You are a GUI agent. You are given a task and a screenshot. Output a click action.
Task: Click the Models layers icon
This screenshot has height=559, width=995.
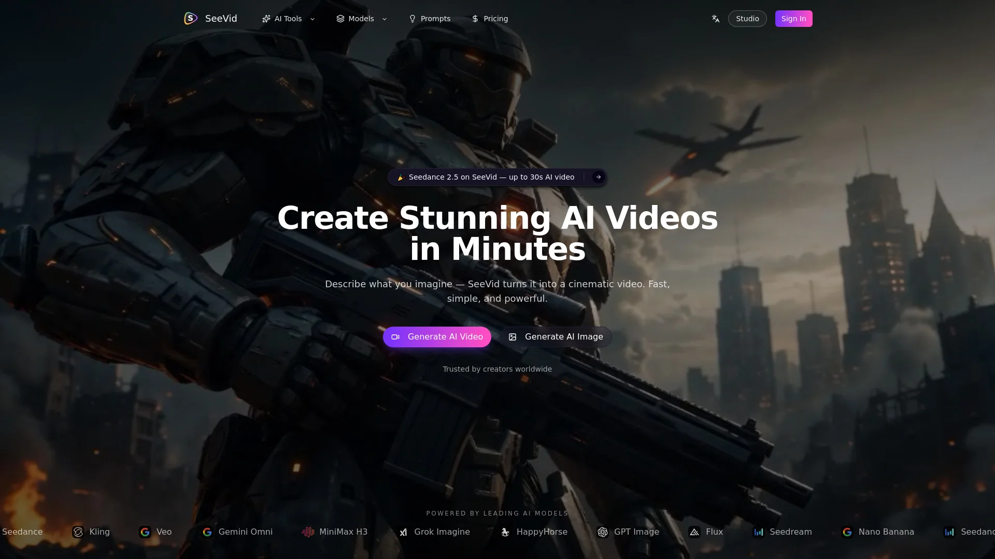pyautogui.click(x=340, y=19)
